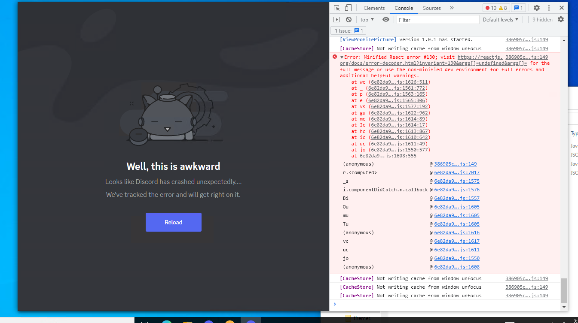Open DevTools settings gear in the top bar

(x=537, y=8)
